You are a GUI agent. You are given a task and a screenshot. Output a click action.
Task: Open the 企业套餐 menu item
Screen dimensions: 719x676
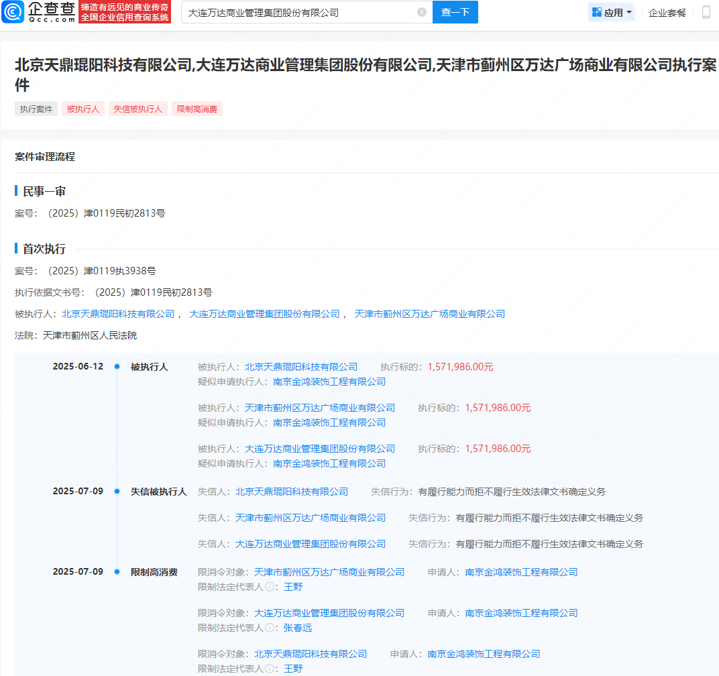pos(667,12)
